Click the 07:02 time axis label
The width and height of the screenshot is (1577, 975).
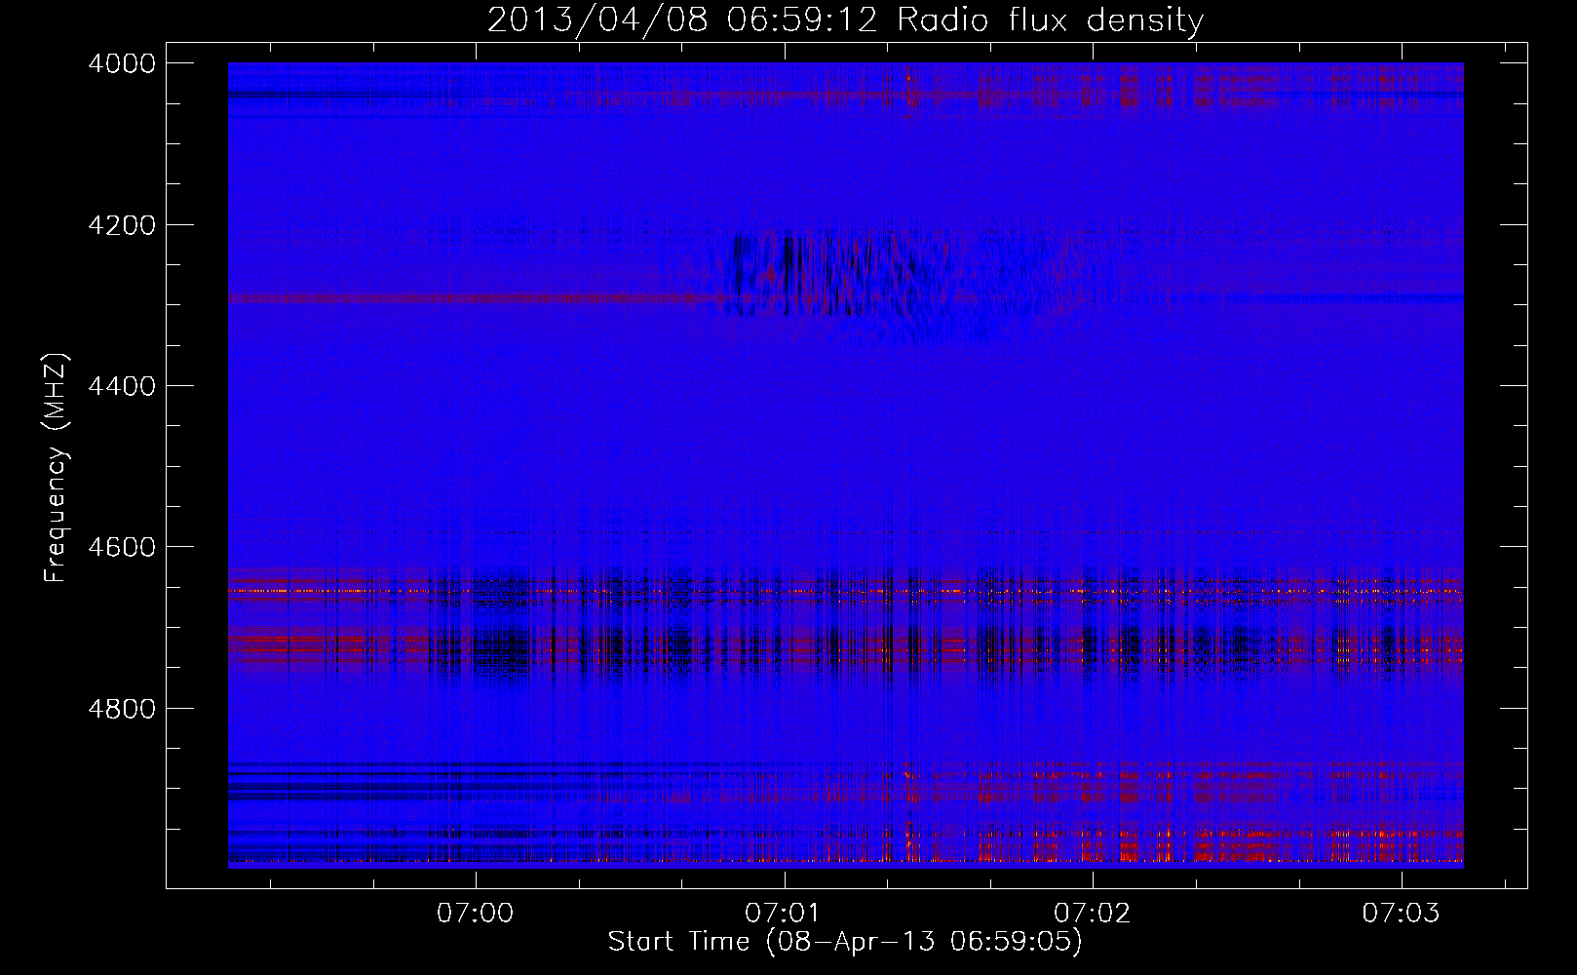(x=1093, y=914)
